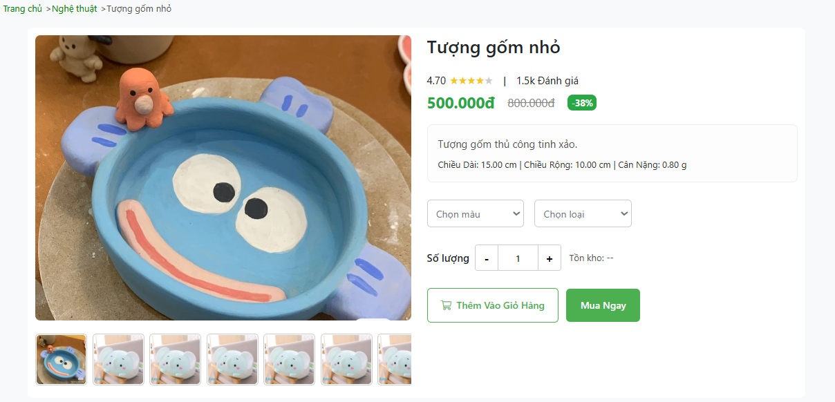Click the 1.5k Đánh giá rating count

pos(545,80)
